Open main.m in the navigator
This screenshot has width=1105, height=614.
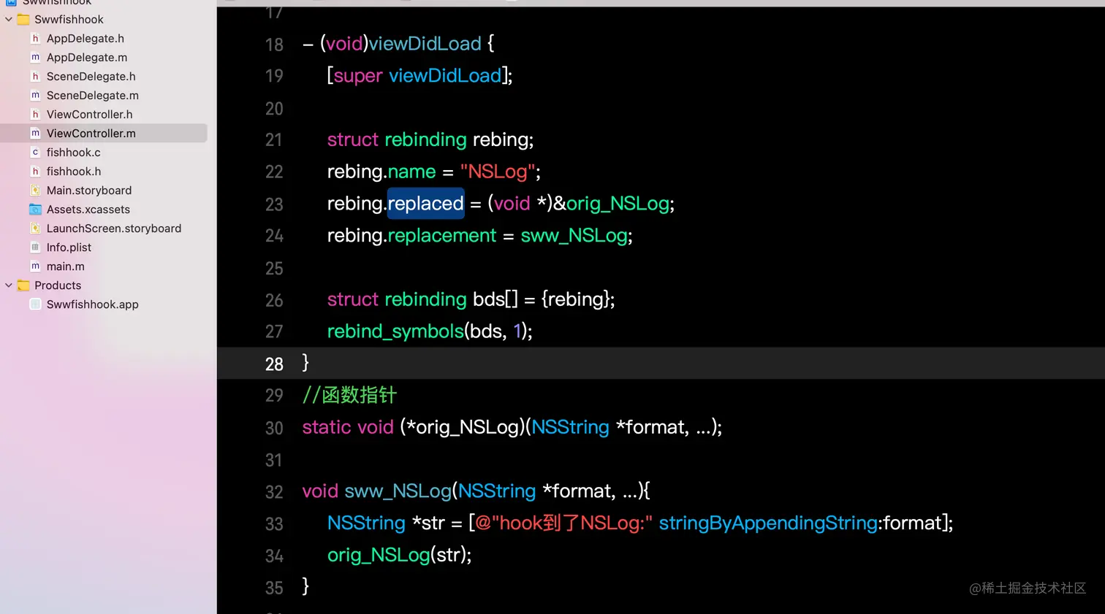pyautogui.click(x=66, y=266)
